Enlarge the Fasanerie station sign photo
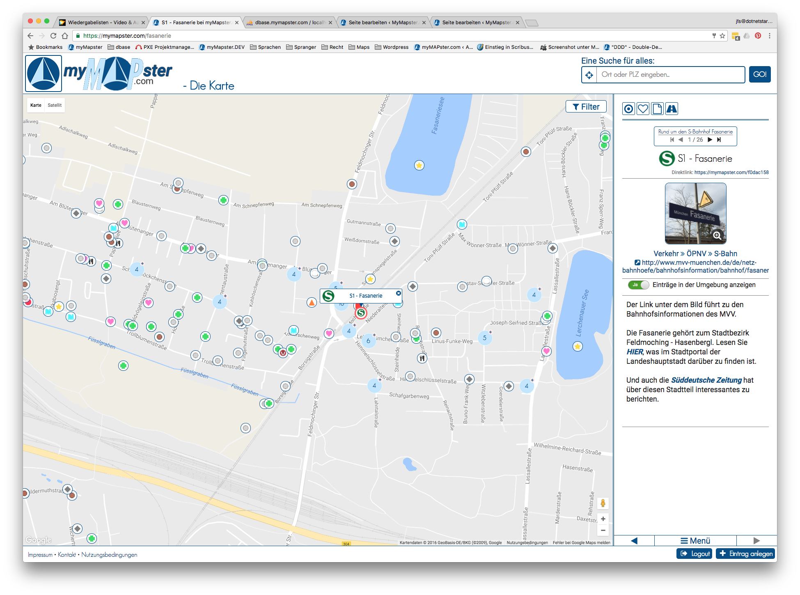800x595 pixels. tap(695, 214)
